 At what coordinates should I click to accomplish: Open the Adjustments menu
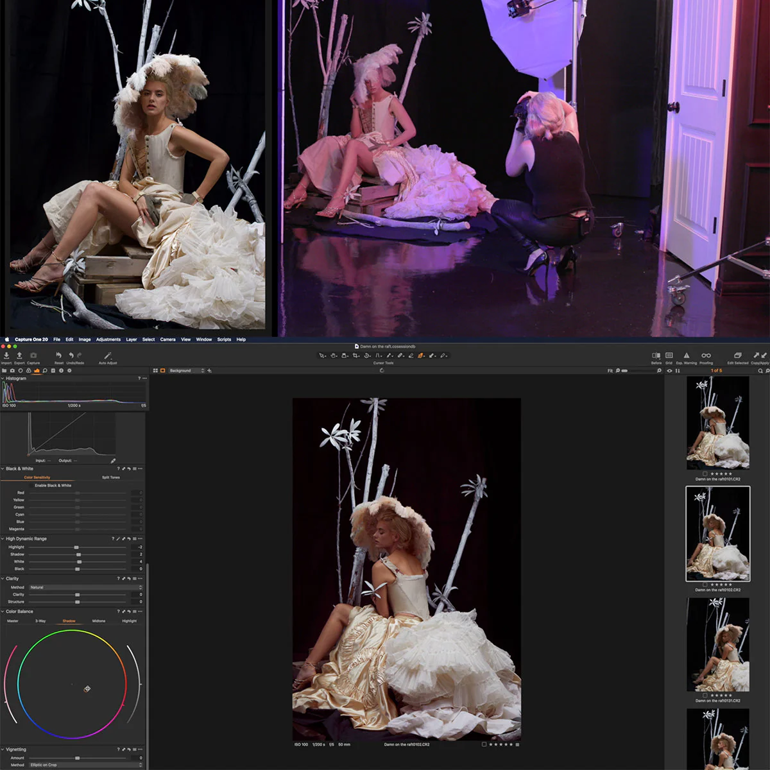coord(108,339)
